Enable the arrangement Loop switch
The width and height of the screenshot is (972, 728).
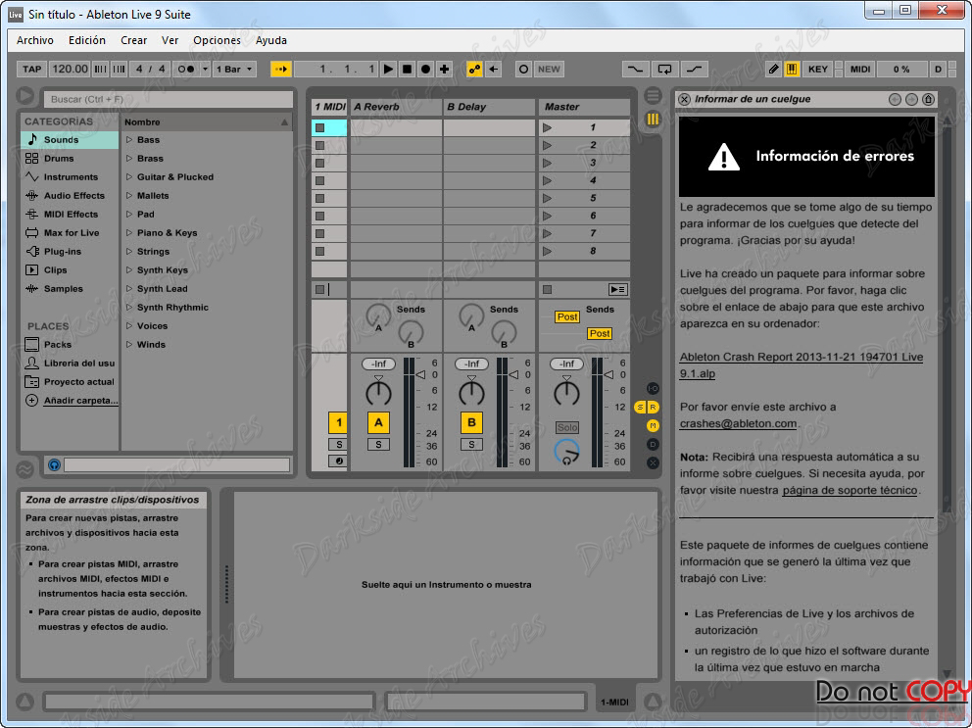664,69
